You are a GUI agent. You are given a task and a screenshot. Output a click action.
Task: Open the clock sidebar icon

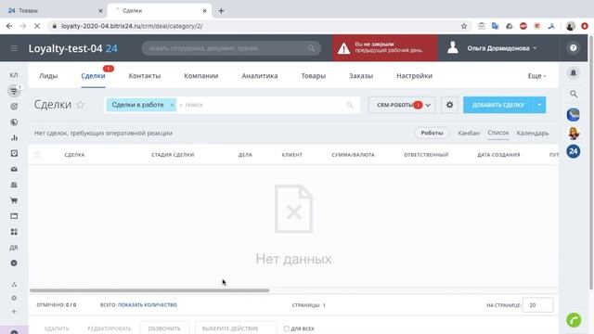point(14,122)
